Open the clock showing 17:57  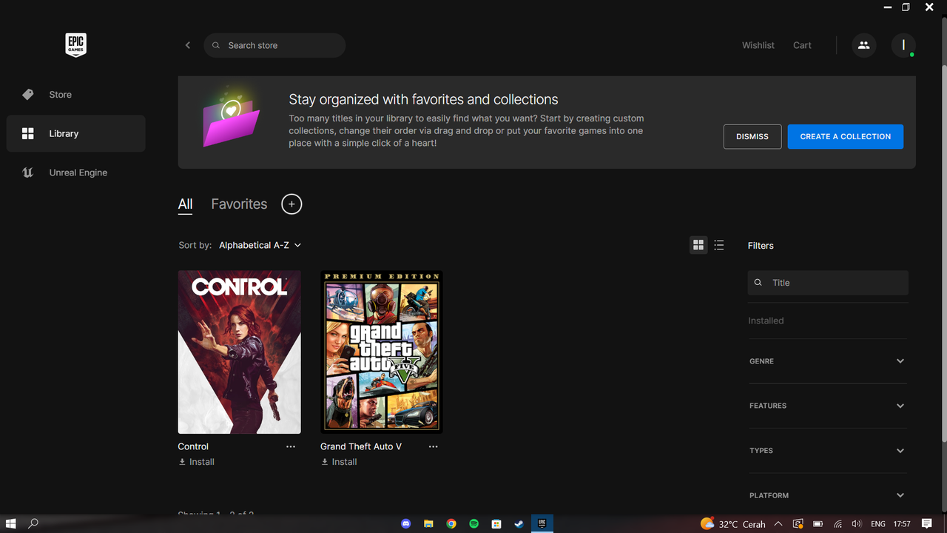pos(902,524)
